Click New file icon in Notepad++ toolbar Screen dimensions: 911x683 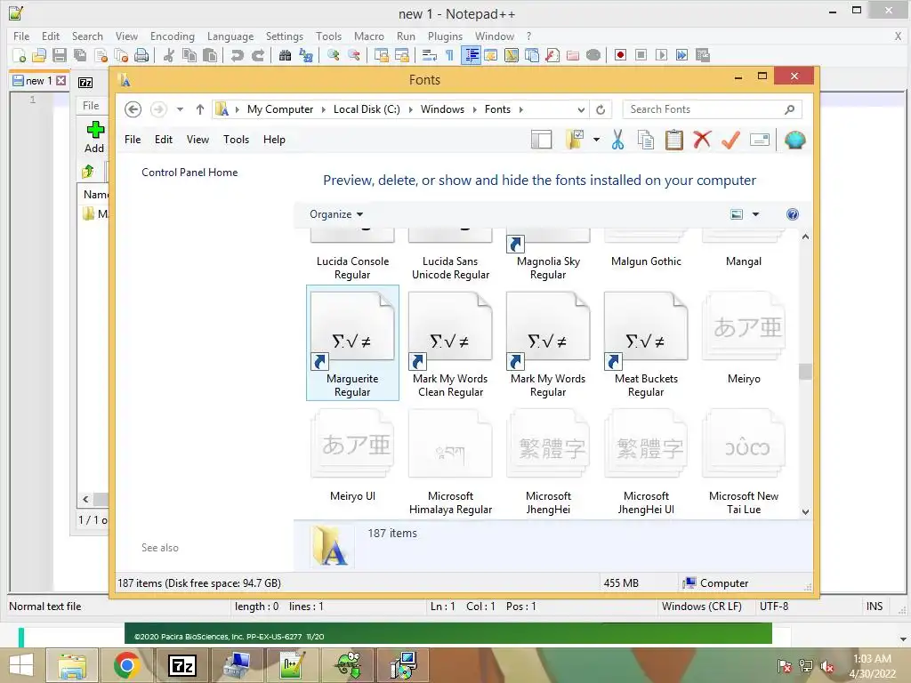pyautogui.click(x=20, y=55)
